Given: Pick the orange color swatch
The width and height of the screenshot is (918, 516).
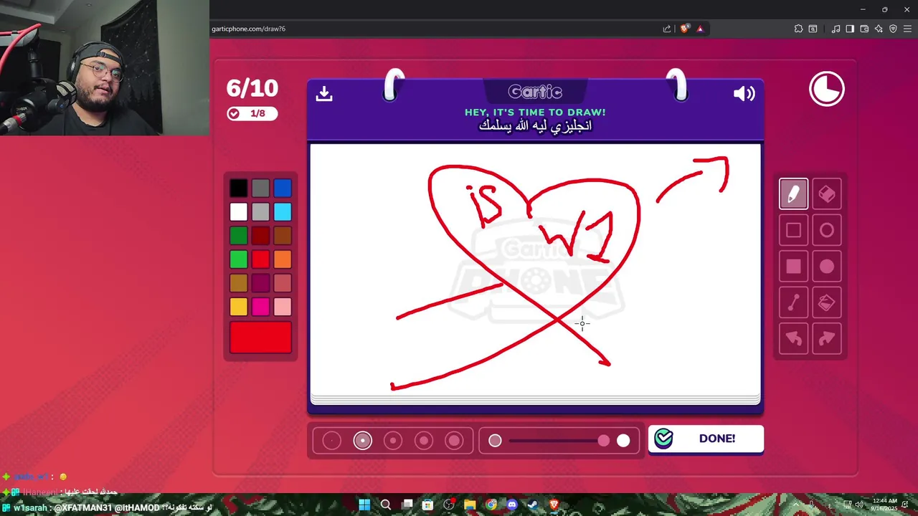Looking at the screenshot, I should (283, 259).
